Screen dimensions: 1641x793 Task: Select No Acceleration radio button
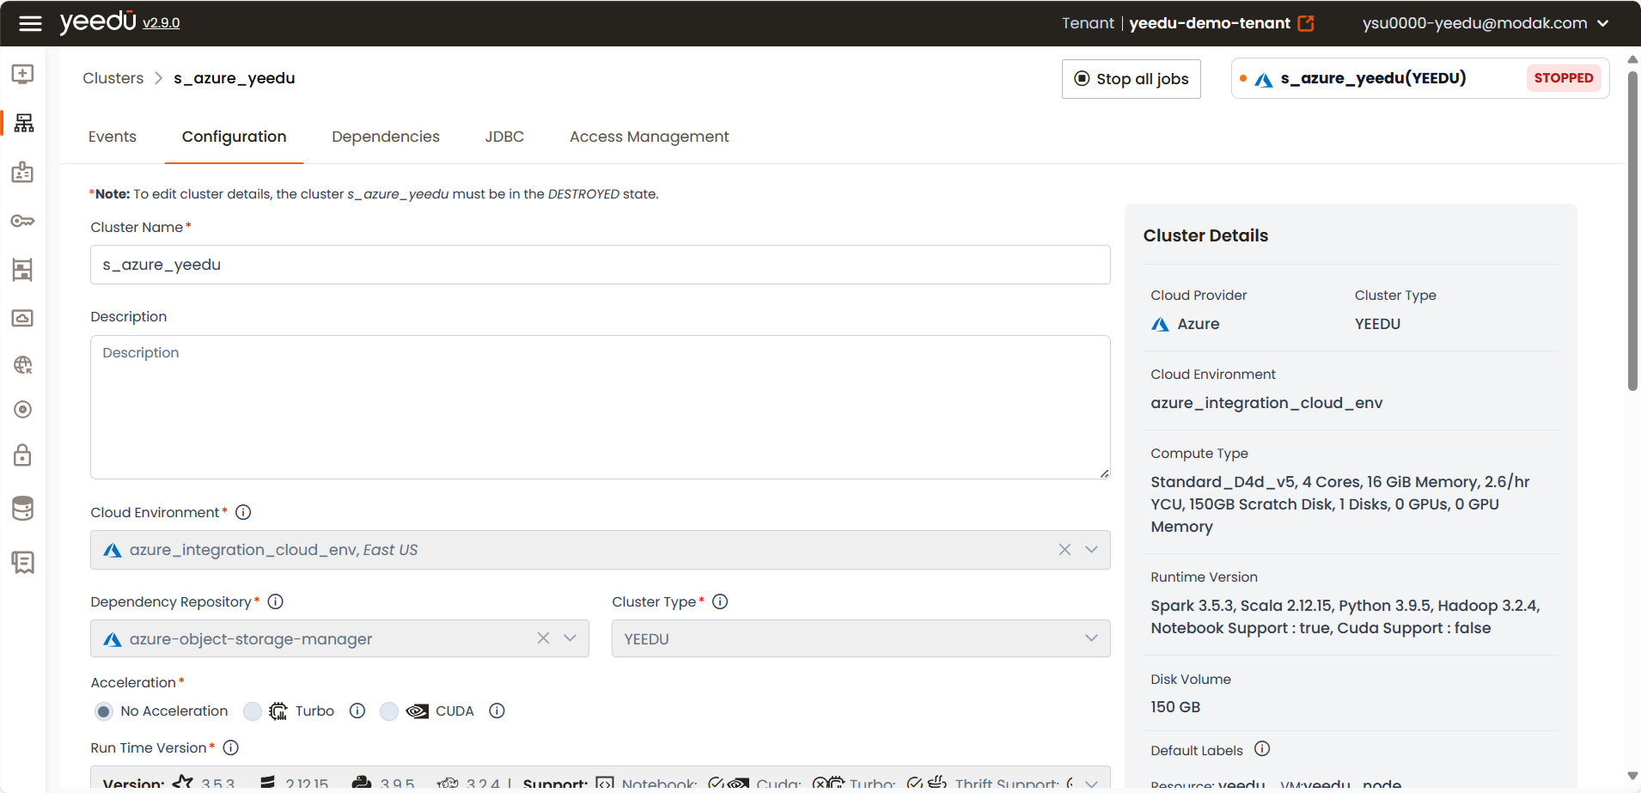tap(104, 711)
